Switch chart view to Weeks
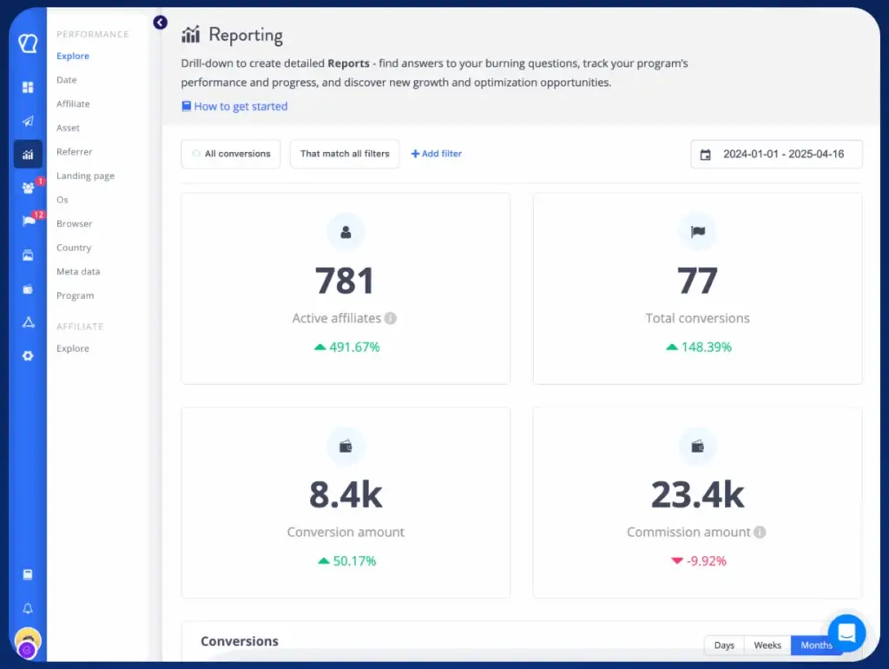This screenshot has width=889, height=669. coord(767,645)
